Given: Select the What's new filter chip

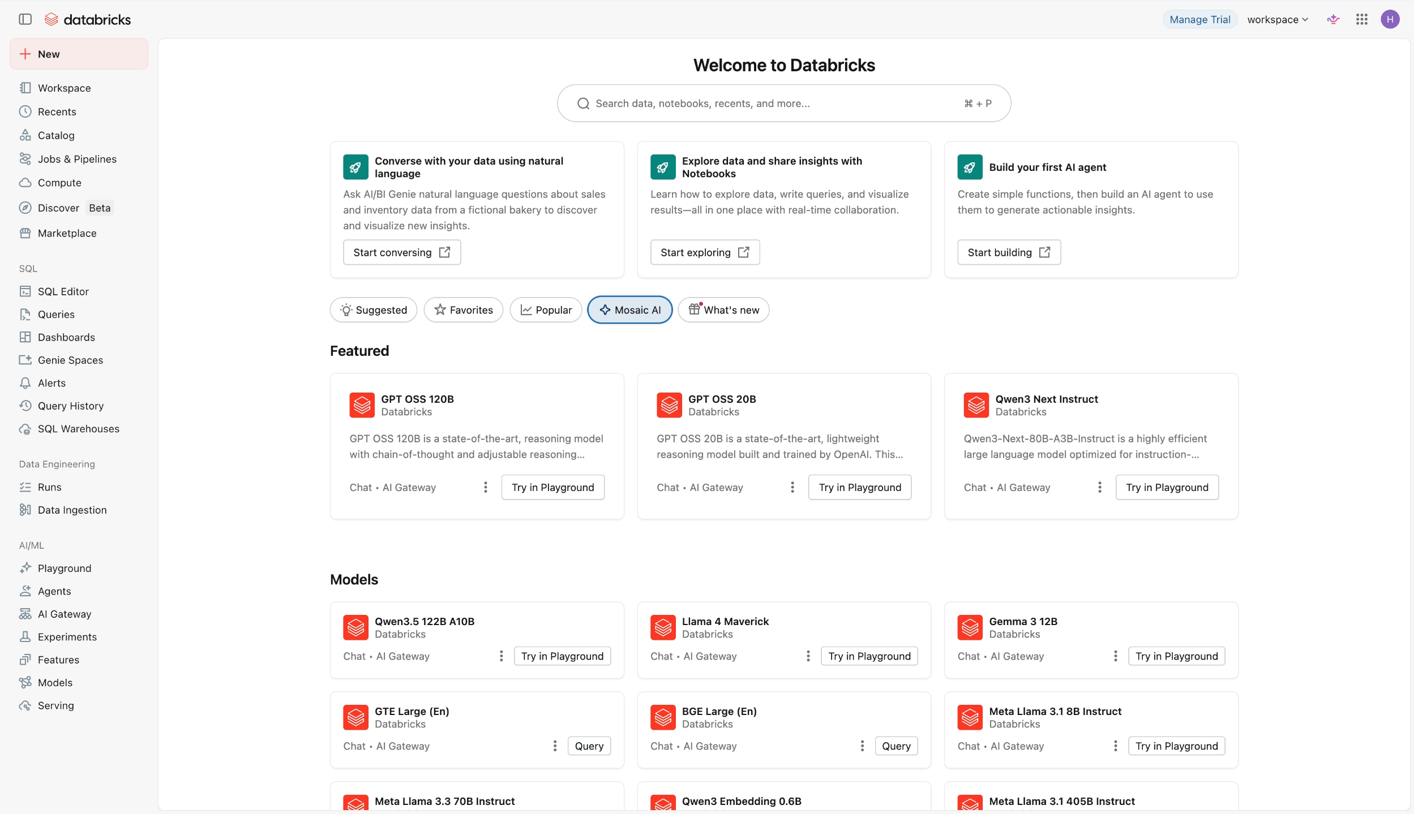Looking at the screenshot, I should (x=723, y=310).
